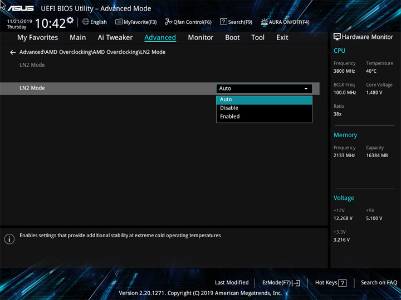The image size is (401, 300).
Task: Click the Version 2.20.1271 copyright text
Action: pos(200,293)
